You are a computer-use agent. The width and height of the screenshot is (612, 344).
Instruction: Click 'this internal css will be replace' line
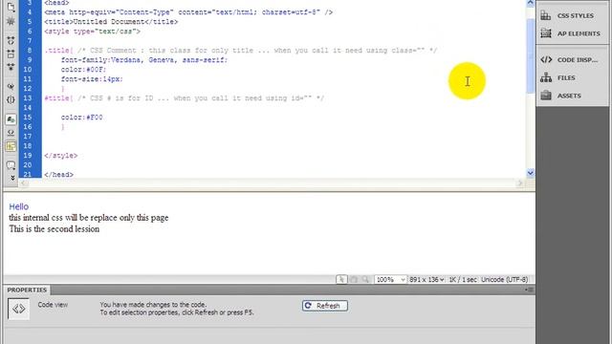click(x=89, y=218)
